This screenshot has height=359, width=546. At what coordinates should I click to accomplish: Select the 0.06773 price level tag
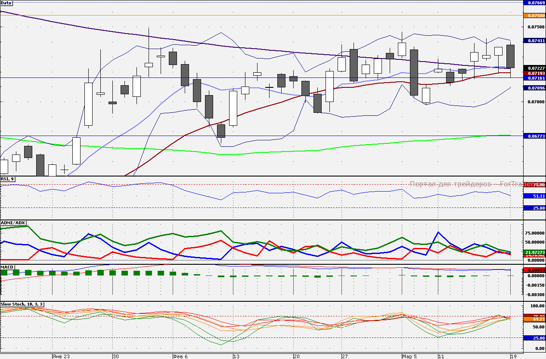(x=534, y=136)
